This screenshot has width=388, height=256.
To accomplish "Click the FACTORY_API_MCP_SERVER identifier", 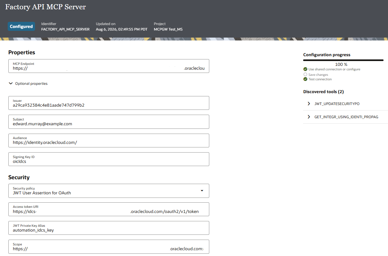I will point(66,29).
